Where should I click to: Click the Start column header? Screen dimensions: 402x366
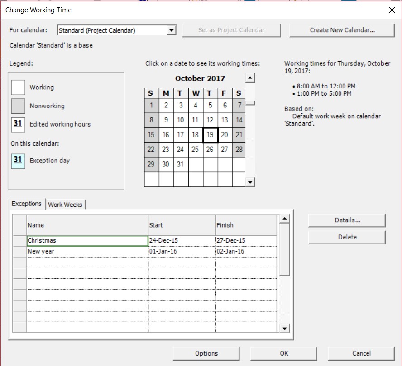182,225
